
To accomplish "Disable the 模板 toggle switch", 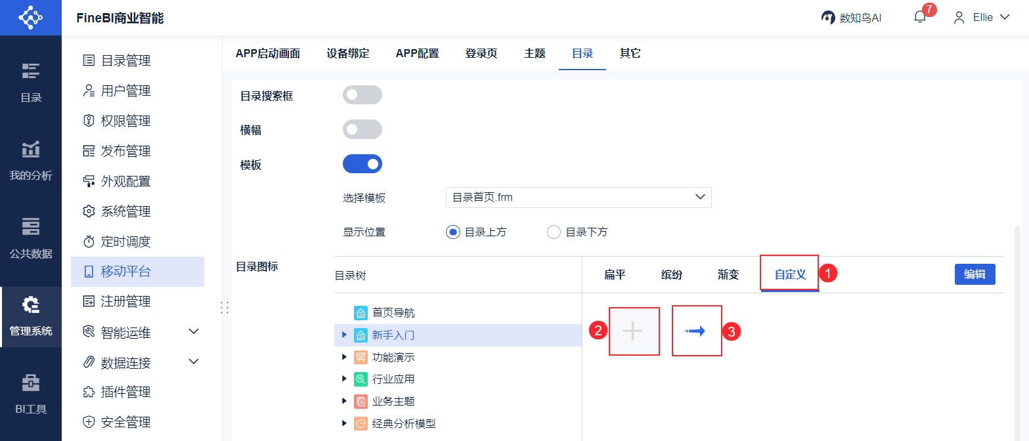I will 362,163.
